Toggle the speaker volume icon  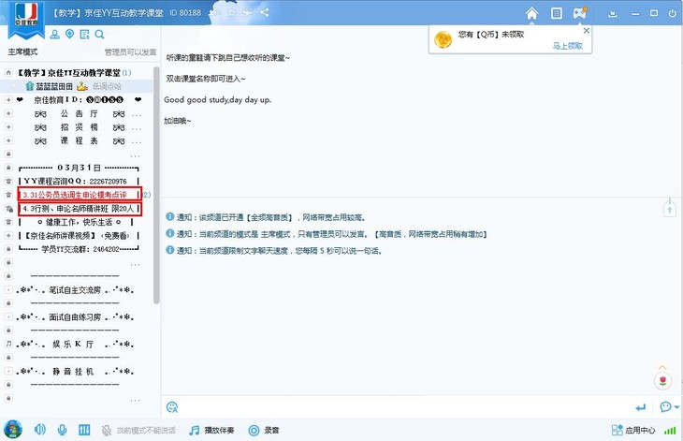[x=39, y=430]
